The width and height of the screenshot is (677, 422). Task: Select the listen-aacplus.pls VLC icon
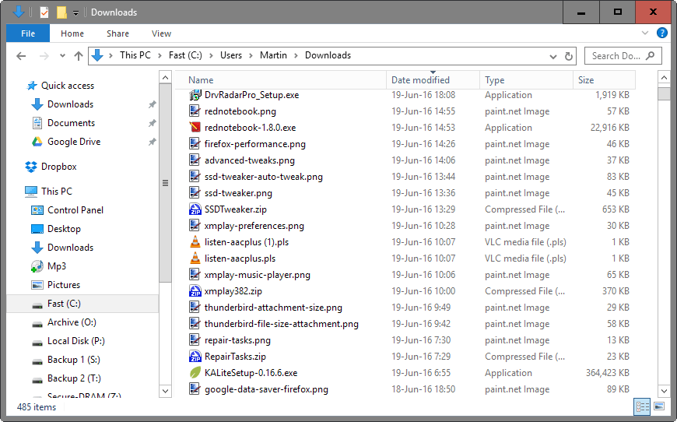195,258
